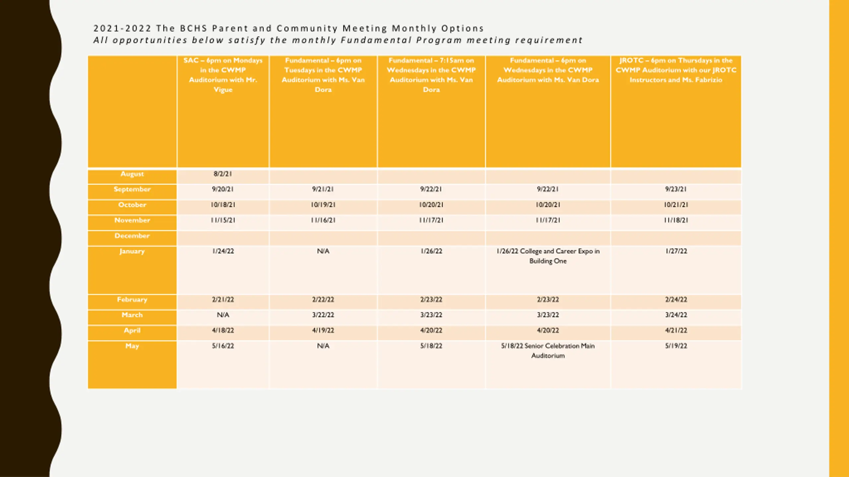
Task: Select the N/A cell in the March row
Action: click(x=223, y=317)
